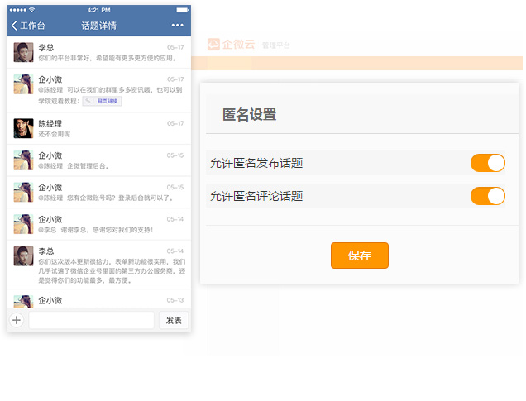Tap the plus attachment icon
The width and height of the screenshot is (526, 401).
coord(17,320)
